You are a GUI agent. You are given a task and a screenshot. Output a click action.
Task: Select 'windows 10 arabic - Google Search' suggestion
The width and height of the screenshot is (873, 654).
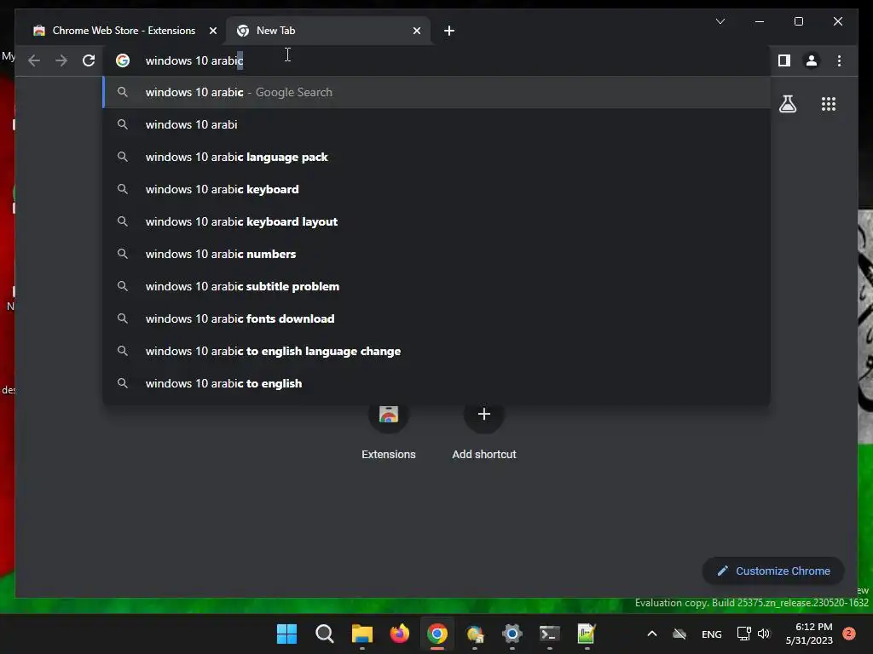tap(436, 92)
